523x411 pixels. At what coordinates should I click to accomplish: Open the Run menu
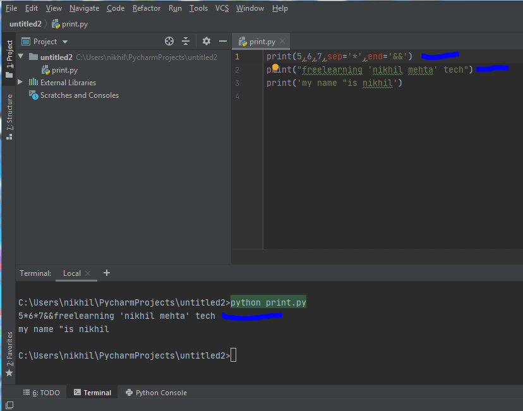click(x=175, y=8)
